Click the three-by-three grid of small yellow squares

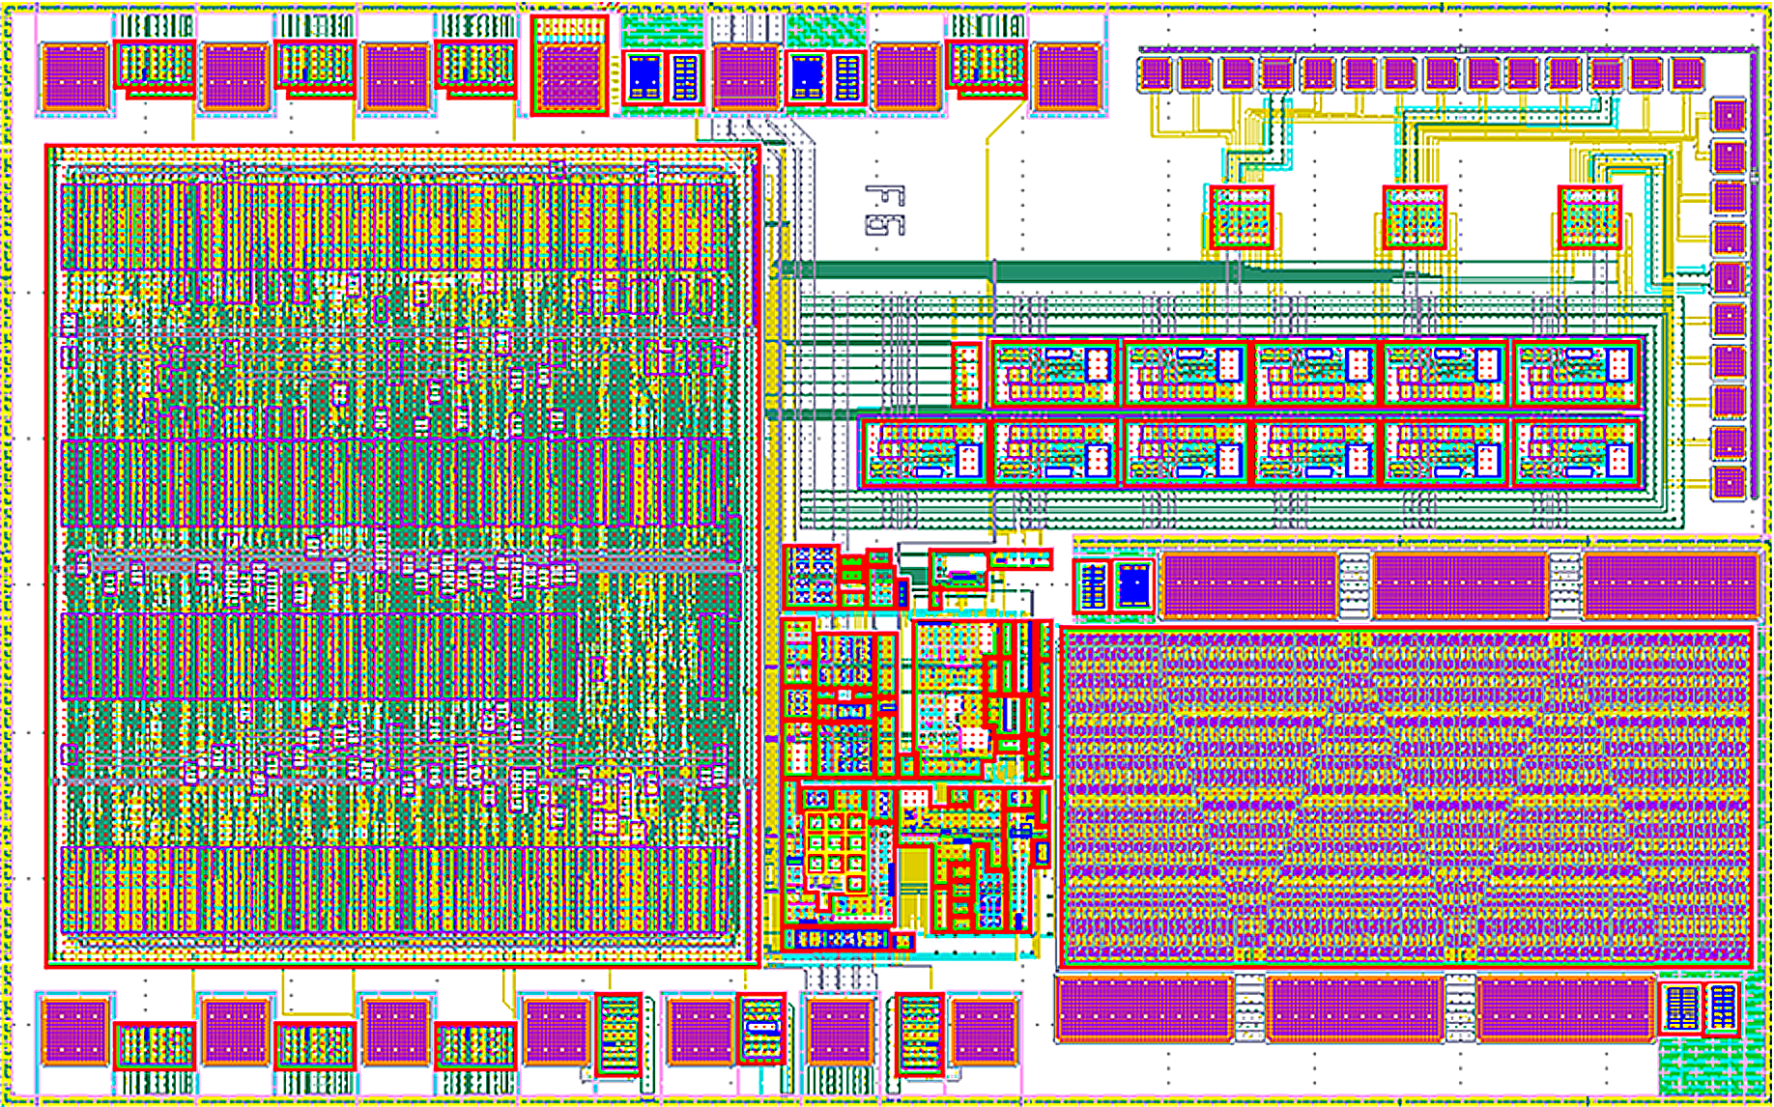pos(835,842)
